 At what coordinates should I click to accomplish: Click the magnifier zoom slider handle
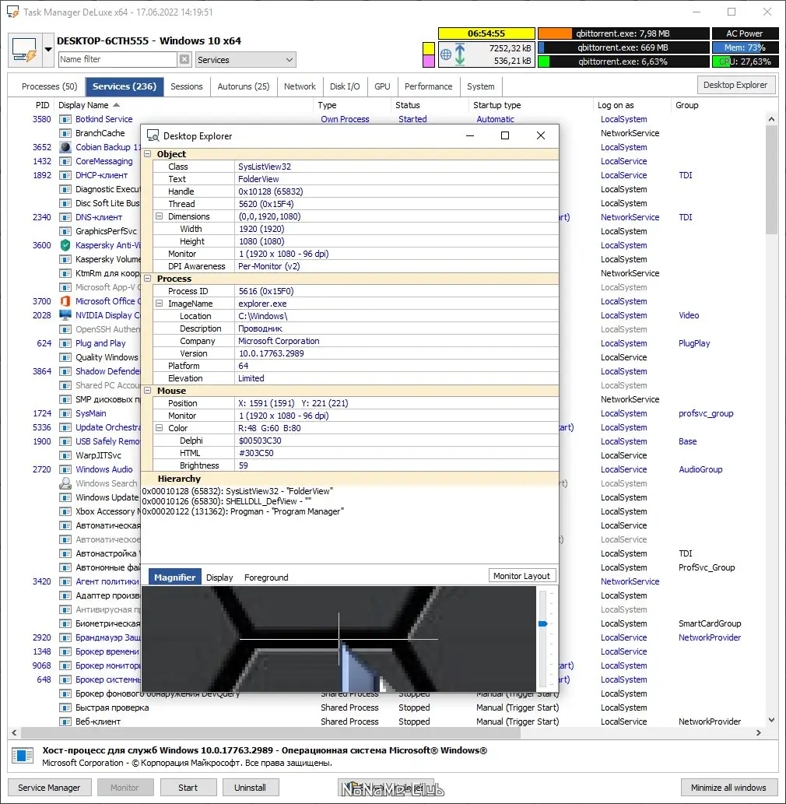click(x=543, y=623)
